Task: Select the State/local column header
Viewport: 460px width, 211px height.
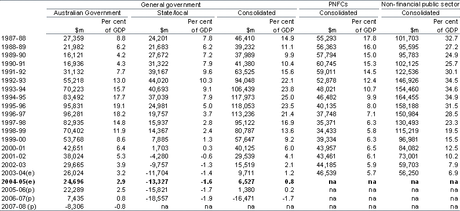Action: [172, 13]
